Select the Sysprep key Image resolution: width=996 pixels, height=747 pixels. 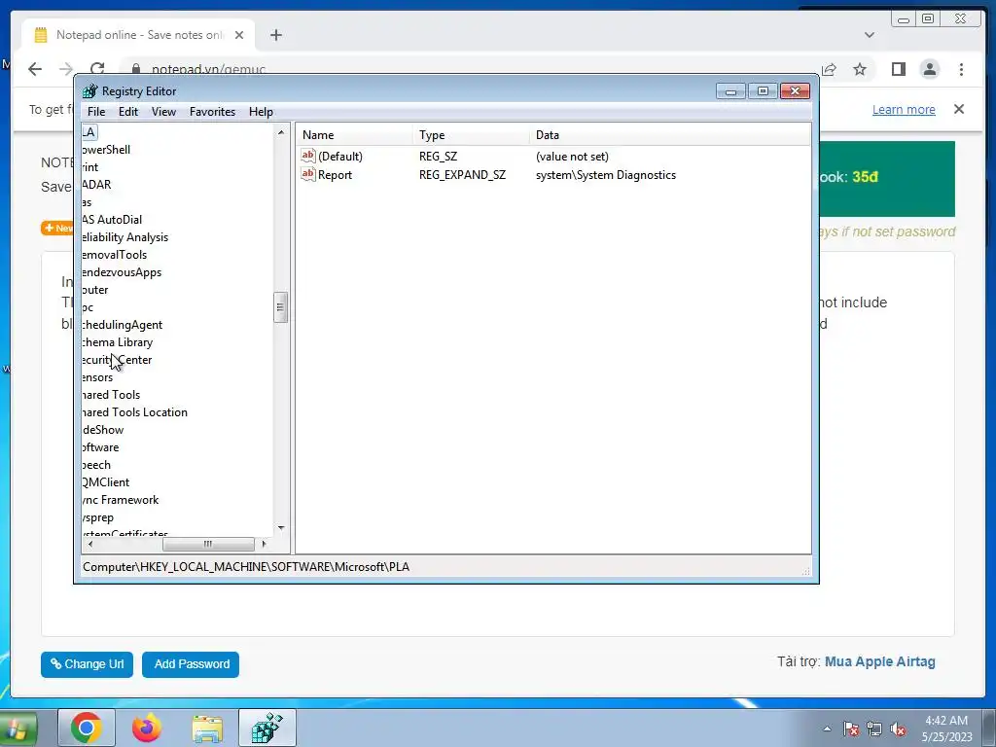(98, 517)
